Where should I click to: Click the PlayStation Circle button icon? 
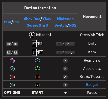[12, 77]
